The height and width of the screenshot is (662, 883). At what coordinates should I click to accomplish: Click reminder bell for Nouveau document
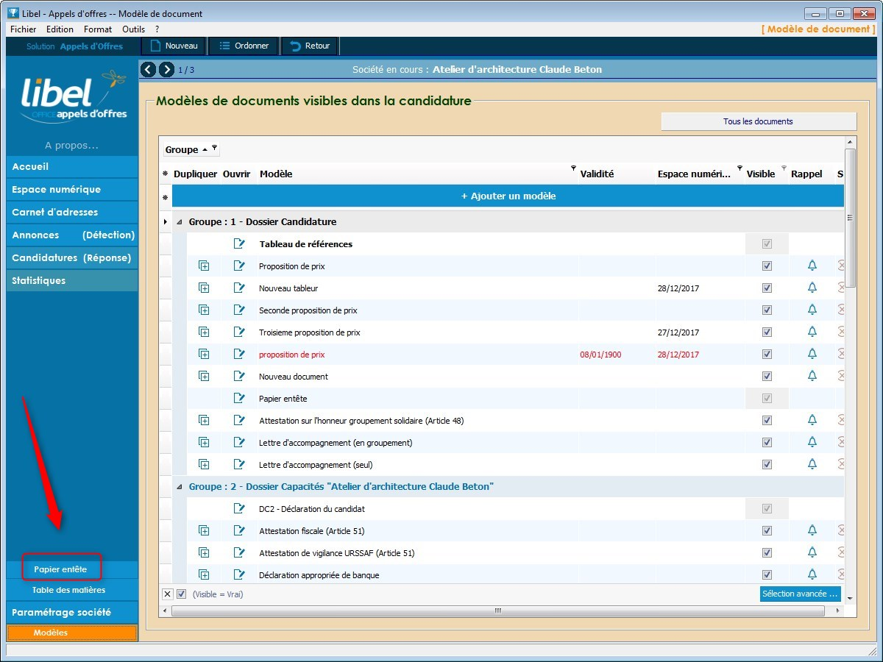click(x=812, y=376)
